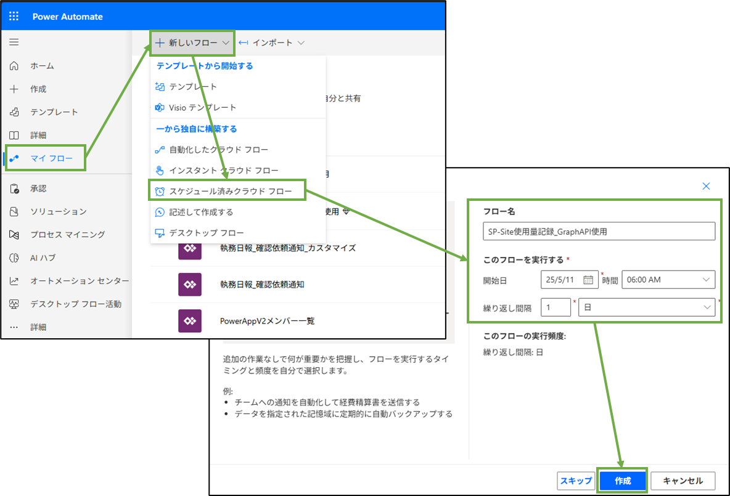
Task: Open 執務日報_確認依頼通知_カスタマイズ flow
Action: (x=288, y=248)
